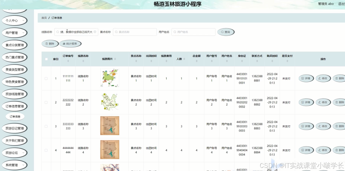Image resolution: width=345 pixels, height=171 pixels.
Task: Open the route map thumbnail for 线路名称 2
Action: coord(110,102)
